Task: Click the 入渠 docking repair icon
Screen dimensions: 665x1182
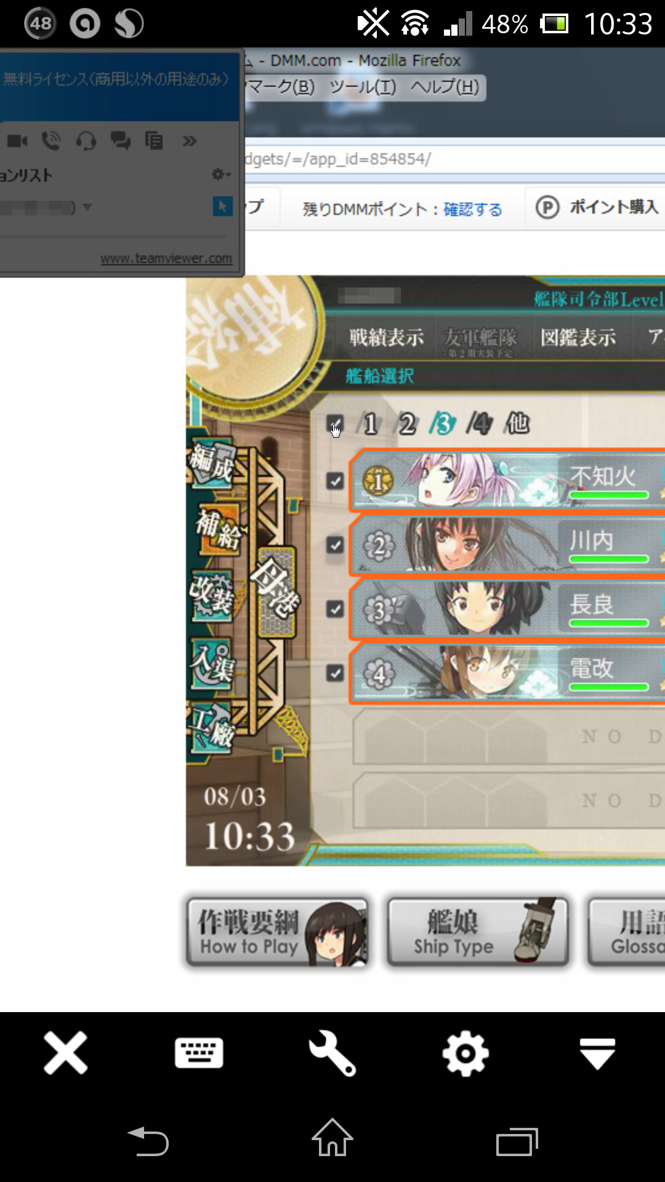Action: tap(212, 663)
